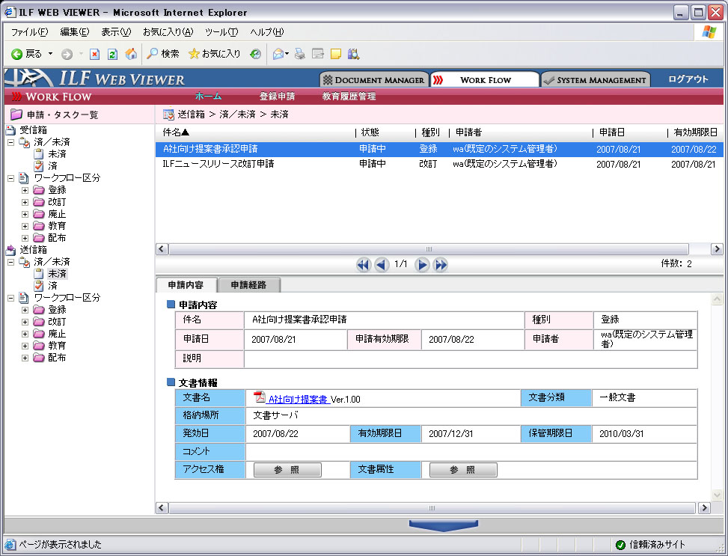The image size is (728, 556).
Task: Select 済 under 送信箱
Action: click(52, 286)
